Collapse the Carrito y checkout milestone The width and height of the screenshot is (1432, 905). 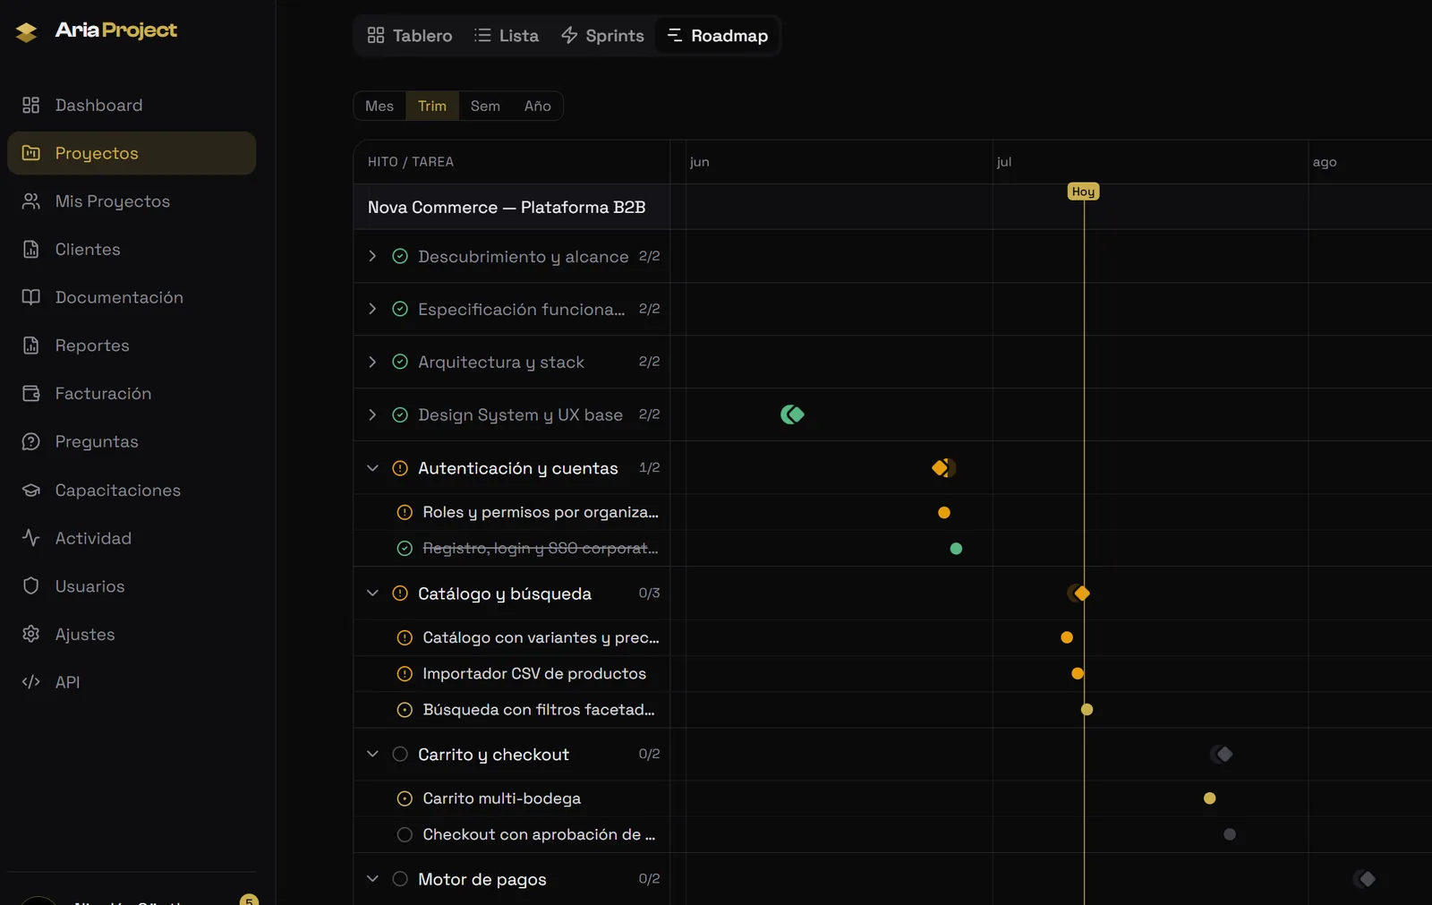click(x=372, y=754)
